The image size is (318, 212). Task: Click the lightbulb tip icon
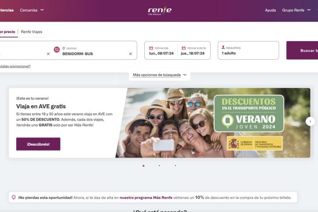14,197
